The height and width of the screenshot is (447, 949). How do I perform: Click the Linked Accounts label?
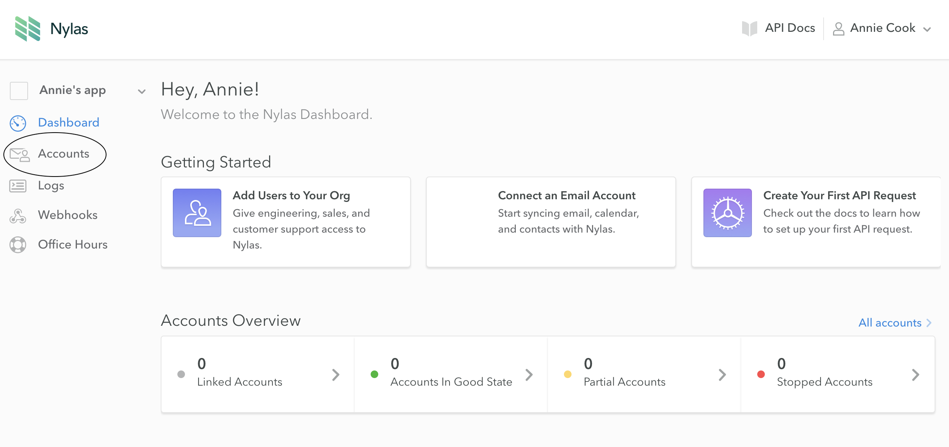240,382
